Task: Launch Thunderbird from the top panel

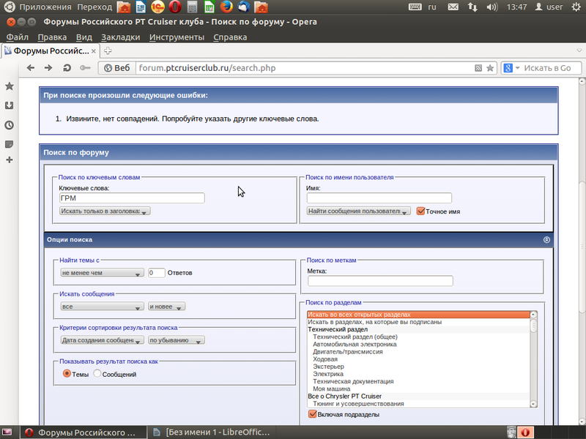Action: click(x=244, y=7)
